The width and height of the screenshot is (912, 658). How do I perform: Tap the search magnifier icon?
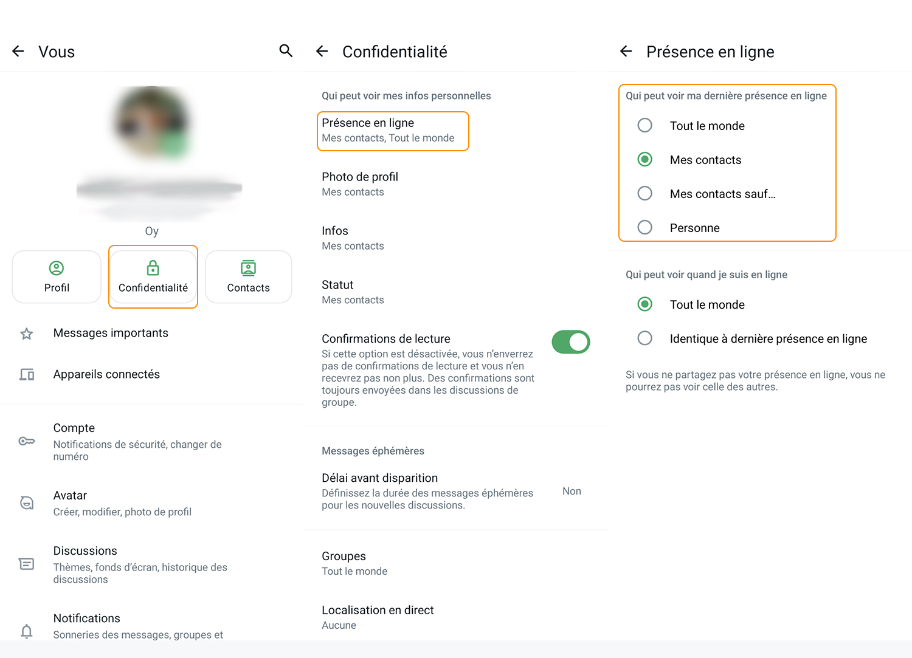(286, 51)
